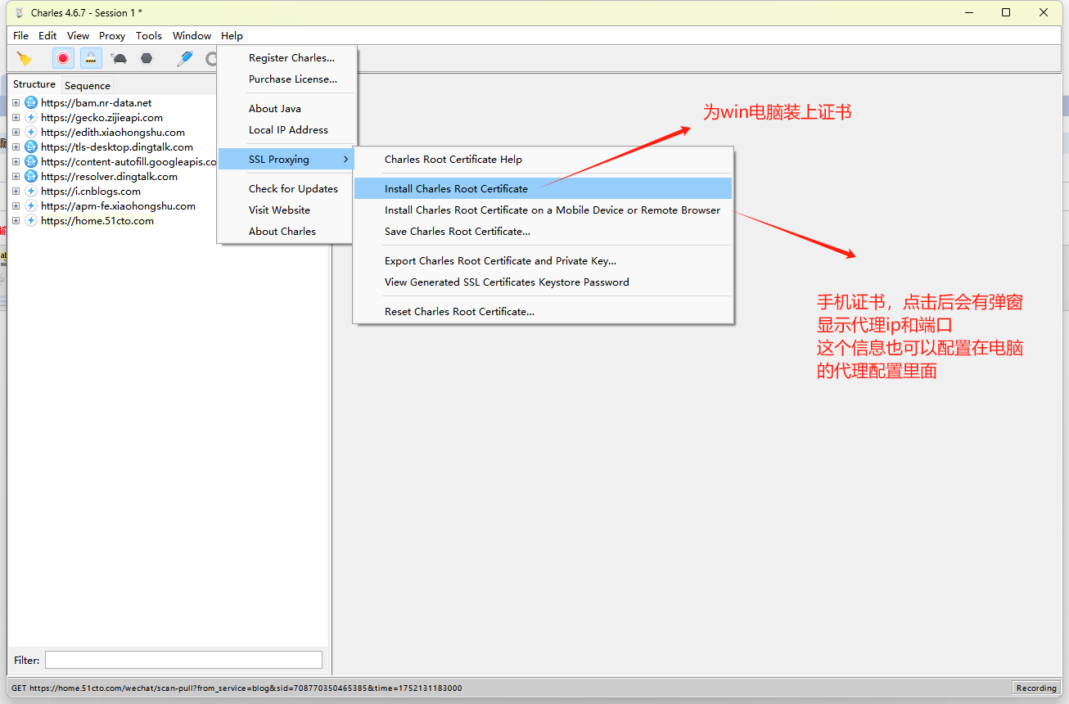Select the https://resolver.dingtalk.com row text
Viewport: 1069px width, 704px height.
point(109,176)
